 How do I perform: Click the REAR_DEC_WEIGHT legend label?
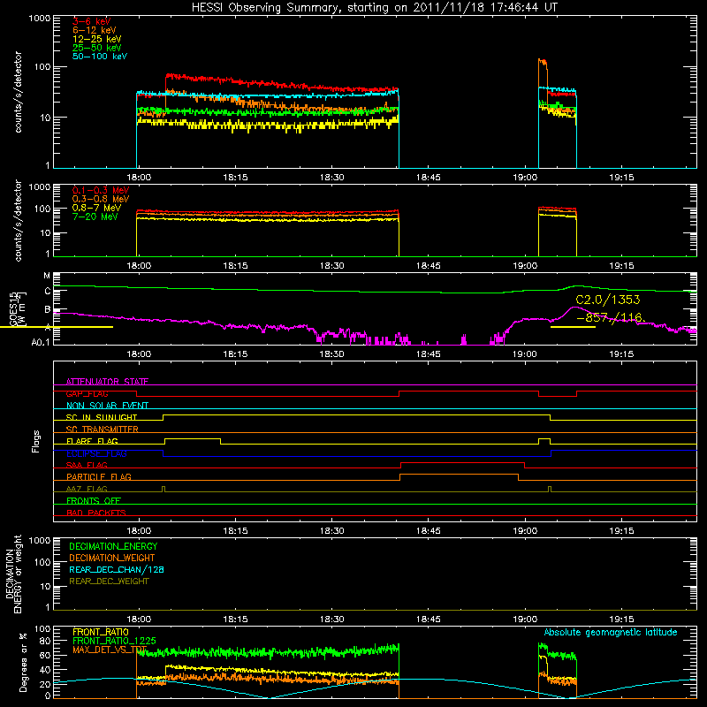(109, 582)
